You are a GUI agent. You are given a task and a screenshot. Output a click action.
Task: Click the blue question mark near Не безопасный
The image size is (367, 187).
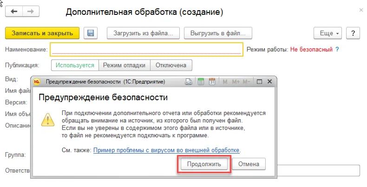337,49
